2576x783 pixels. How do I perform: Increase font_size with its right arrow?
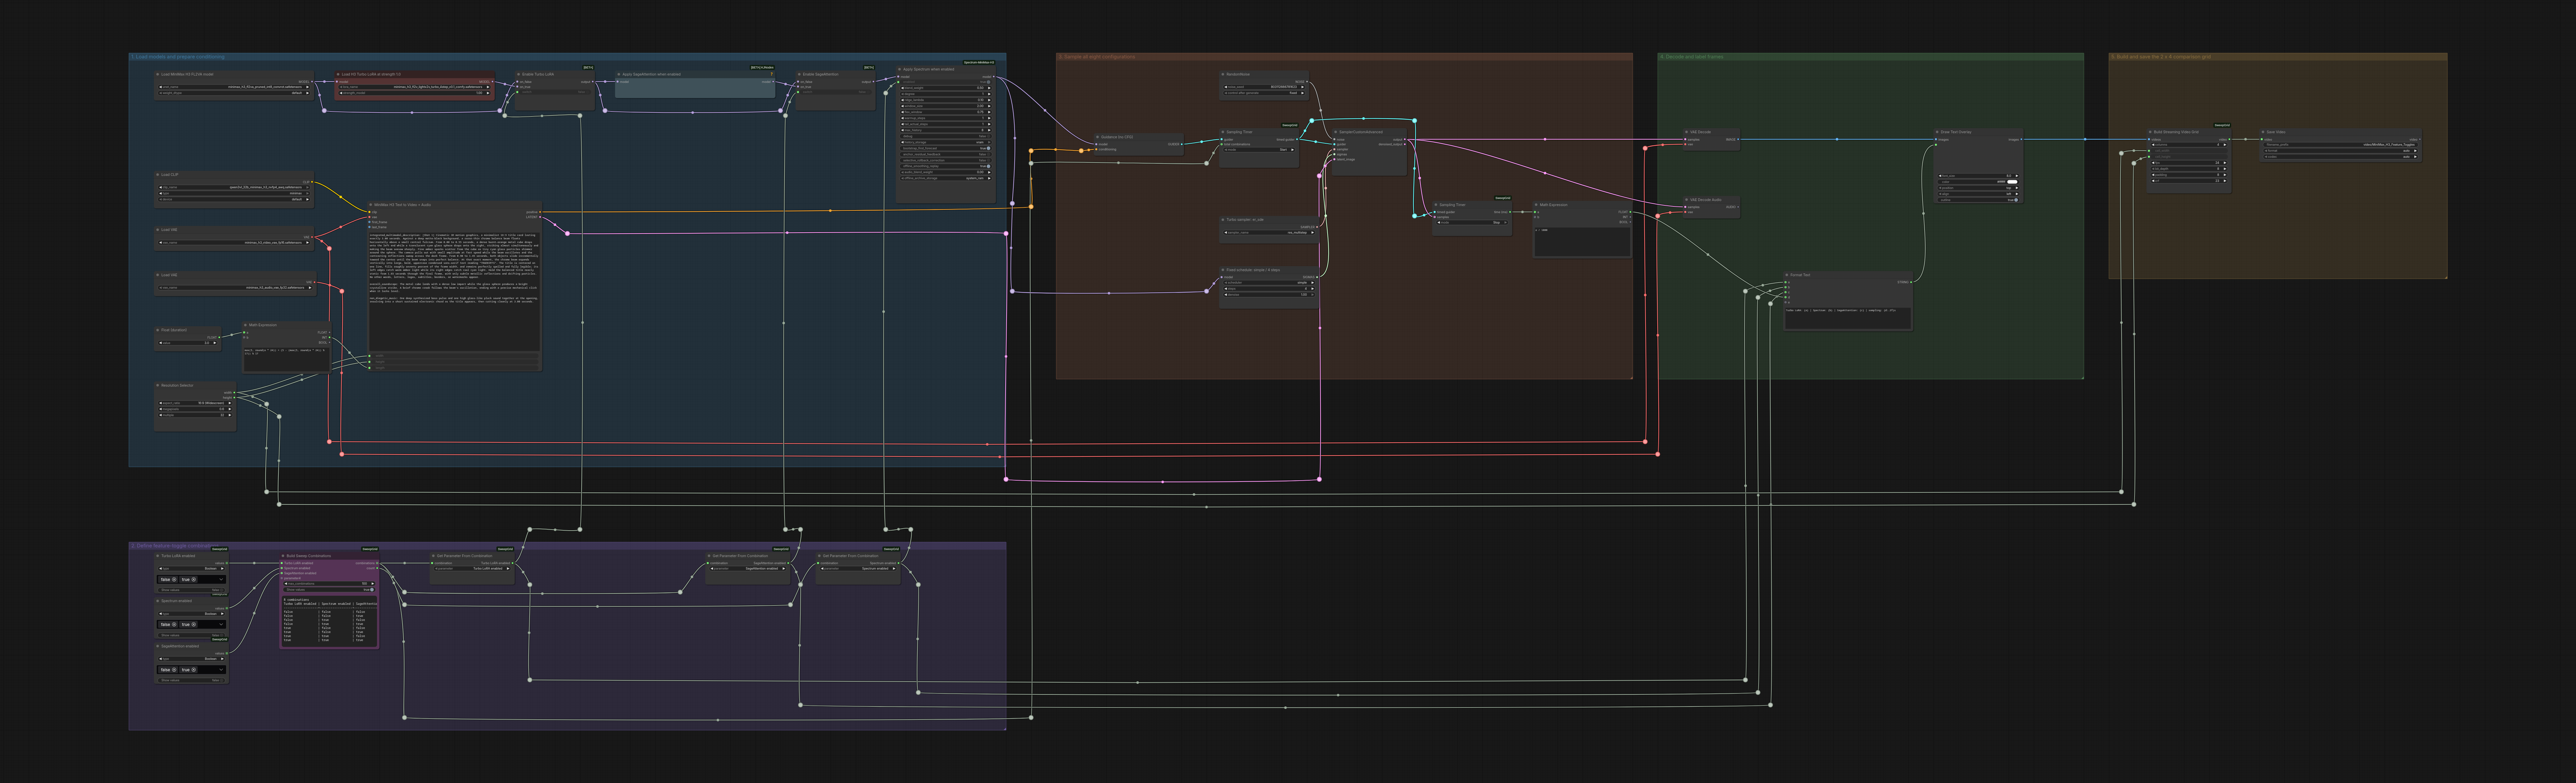(2017, 176)
